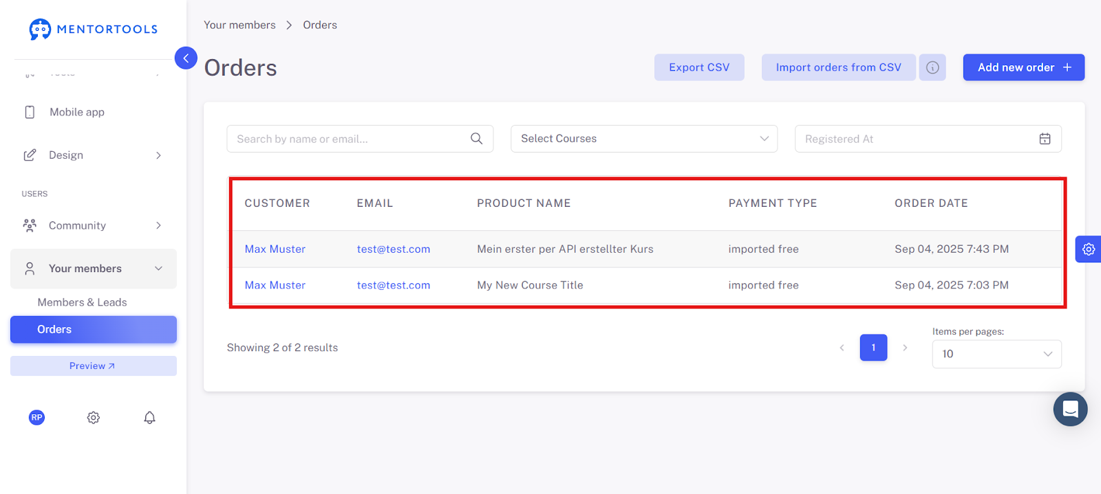Click test@test.com in My New Course Title row
Screen dimensions: 1101x494
pyautogui.click(x=394, y=285)
